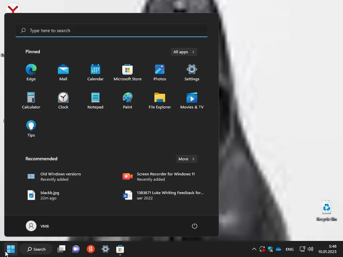The image size is (343, 257).
Task: Launch the Mail app
Action: click(63, 73)
